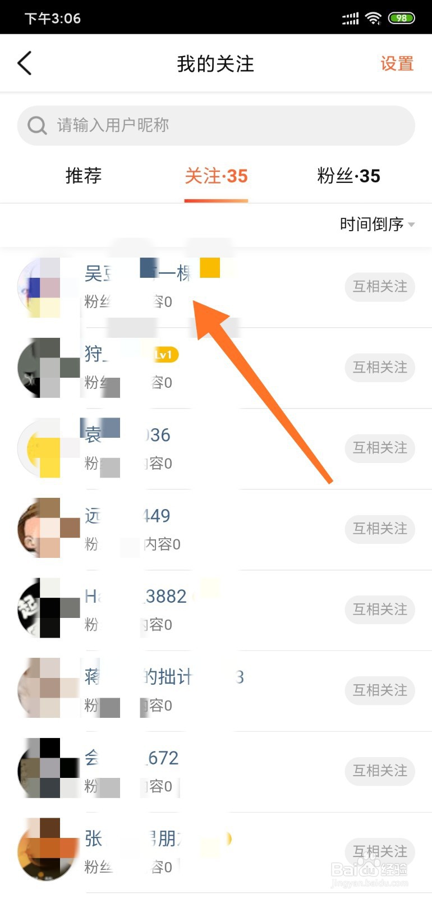Click the search magnifier icon
The width and height of the screenshot is (432, 898).
[37, 125]
